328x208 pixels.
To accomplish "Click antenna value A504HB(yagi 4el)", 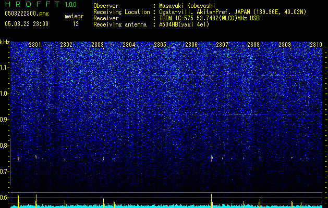I will pyautogui.click(x=184, y=24).
